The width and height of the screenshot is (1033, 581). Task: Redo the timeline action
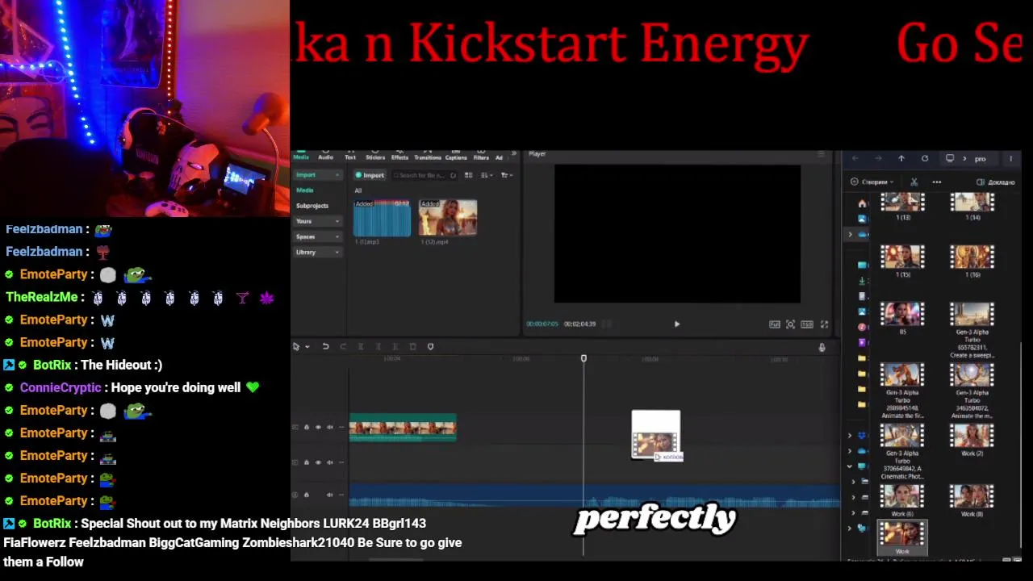(343, 346)
